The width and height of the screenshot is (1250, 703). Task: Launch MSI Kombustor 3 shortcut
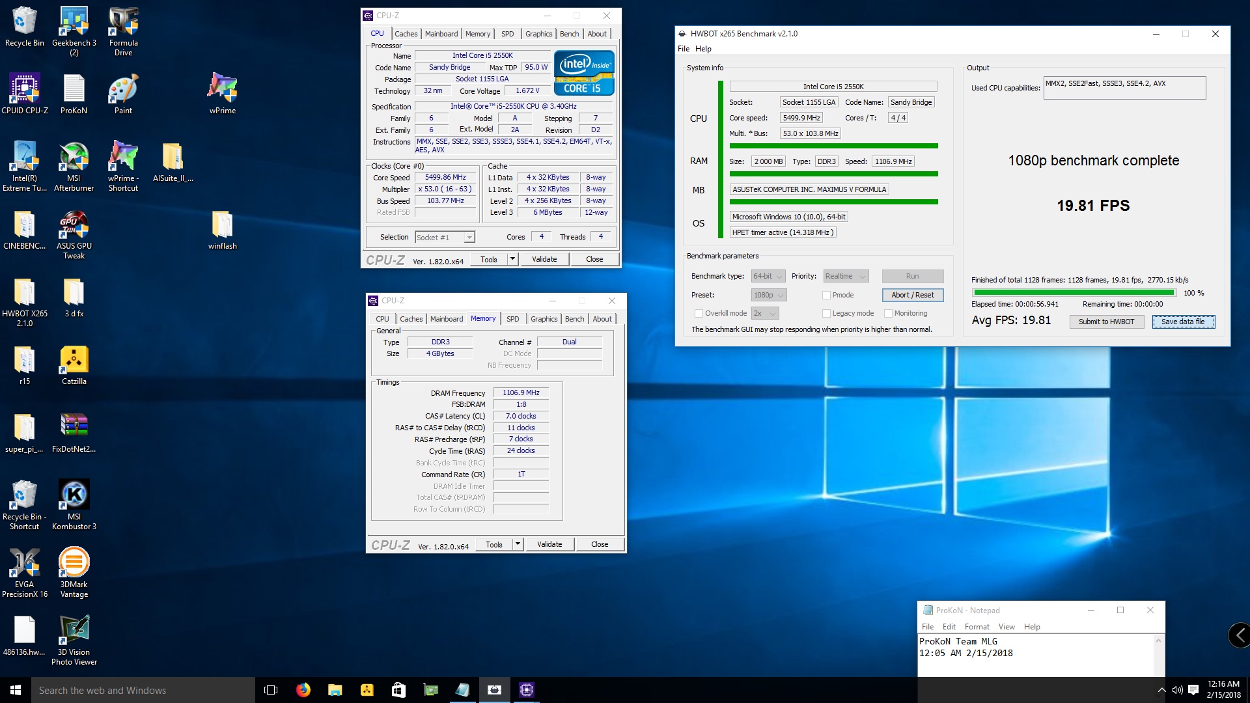(x=74, y=505)
